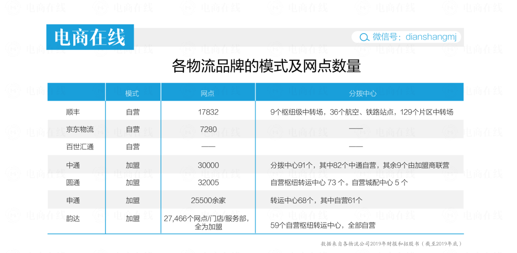Image resolution: width=517 pixels, height=253 pixels.
Task: Click the 30000 network count cell
Action: 208,165
